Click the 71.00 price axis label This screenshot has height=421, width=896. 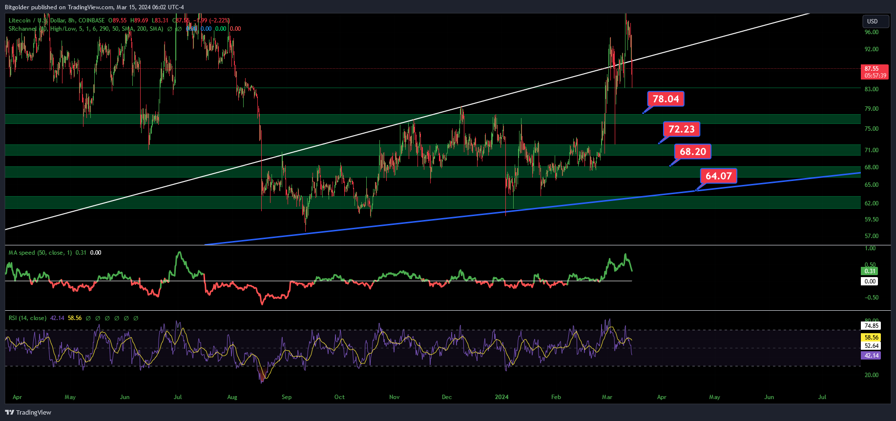(872, 150)
